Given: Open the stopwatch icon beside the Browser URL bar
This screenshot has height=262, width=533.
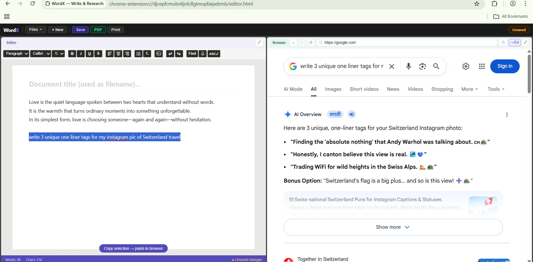Looking at the screenshot, I should tap(503, 42).
